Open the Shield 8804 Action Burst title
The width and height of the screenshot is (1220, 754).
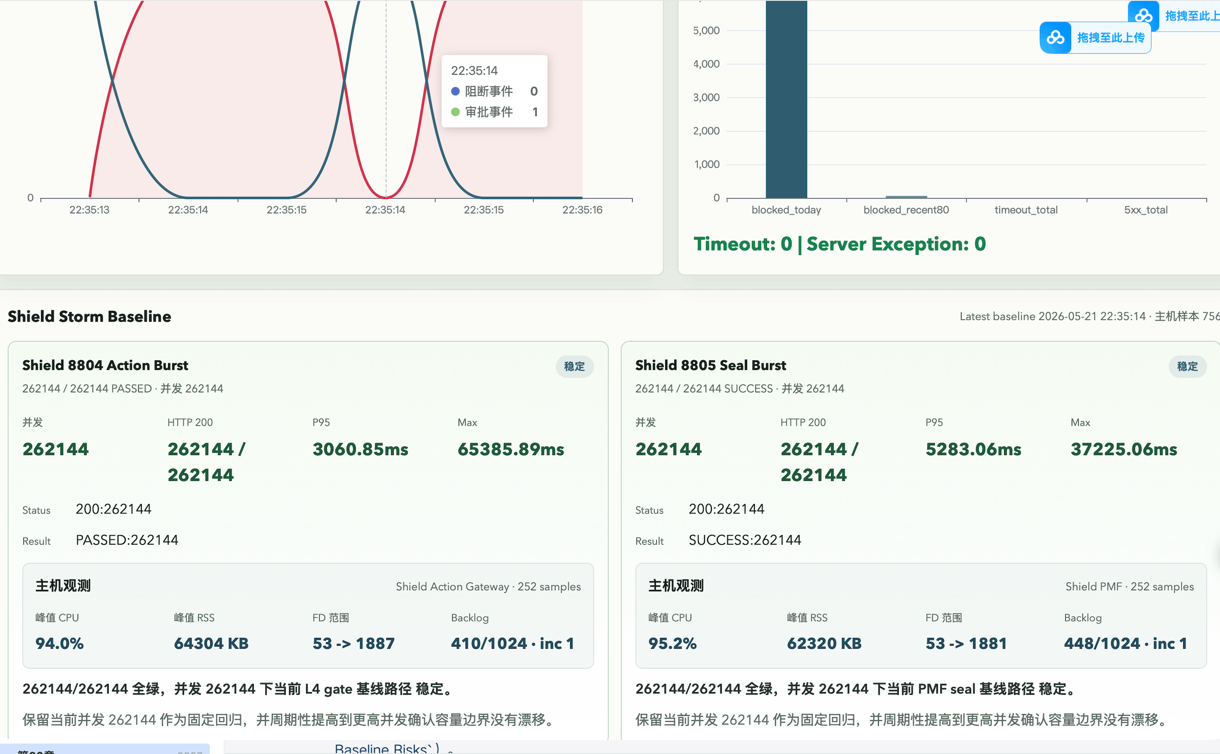pos(105,366)
